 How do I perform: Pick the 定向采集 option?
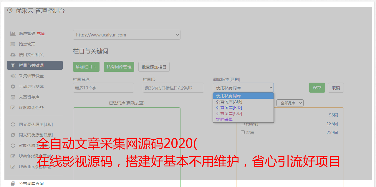click(x=243, y=119)
